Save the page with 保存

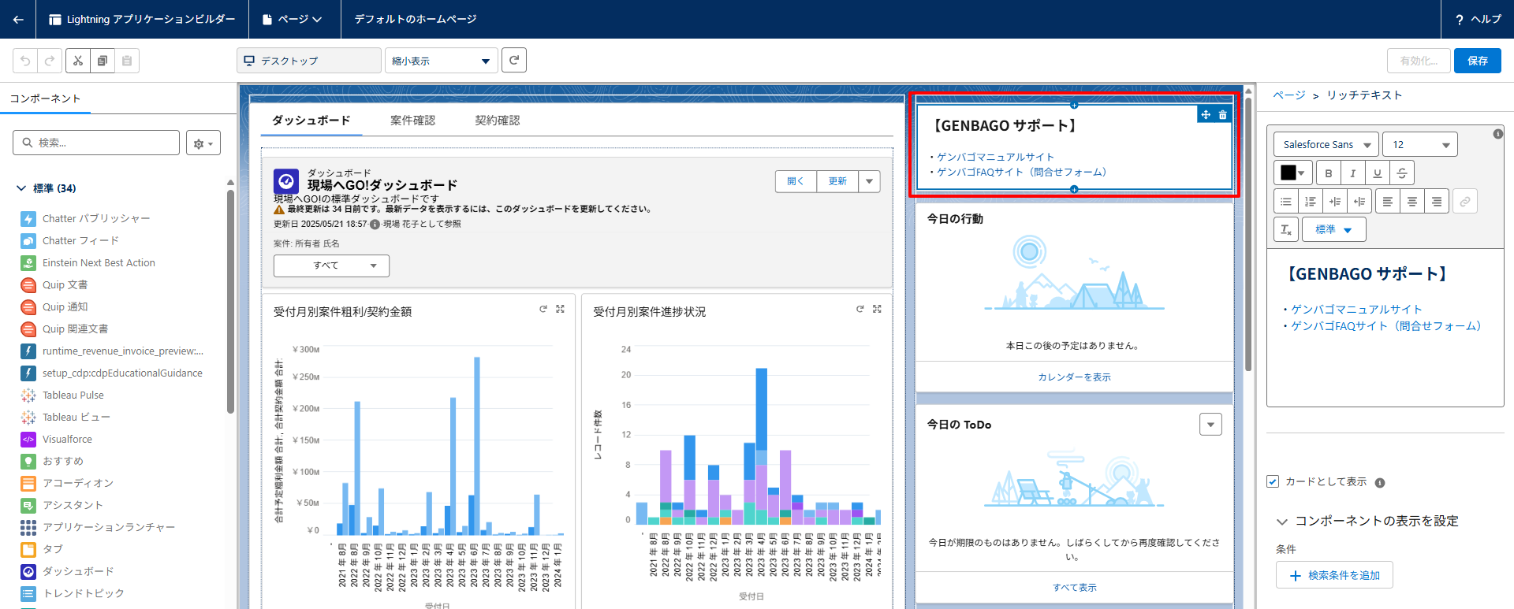tap(1478, 61)
